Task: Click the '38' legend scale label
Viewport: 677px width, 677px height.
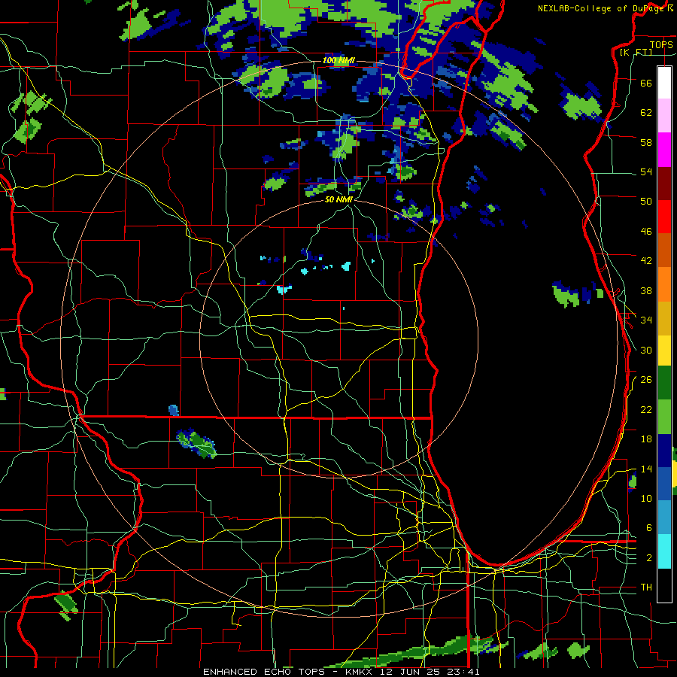Action: coord(646,290)
